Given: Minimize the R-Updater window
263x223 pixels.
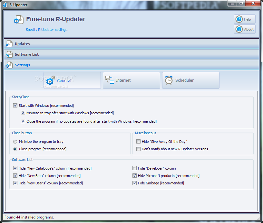Looking at the screenshot, I should click(232, 3).
